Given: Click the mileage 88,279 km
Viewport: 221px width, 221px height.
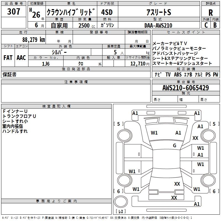Looking at the screenshot, I should click(x=33, y=40).
